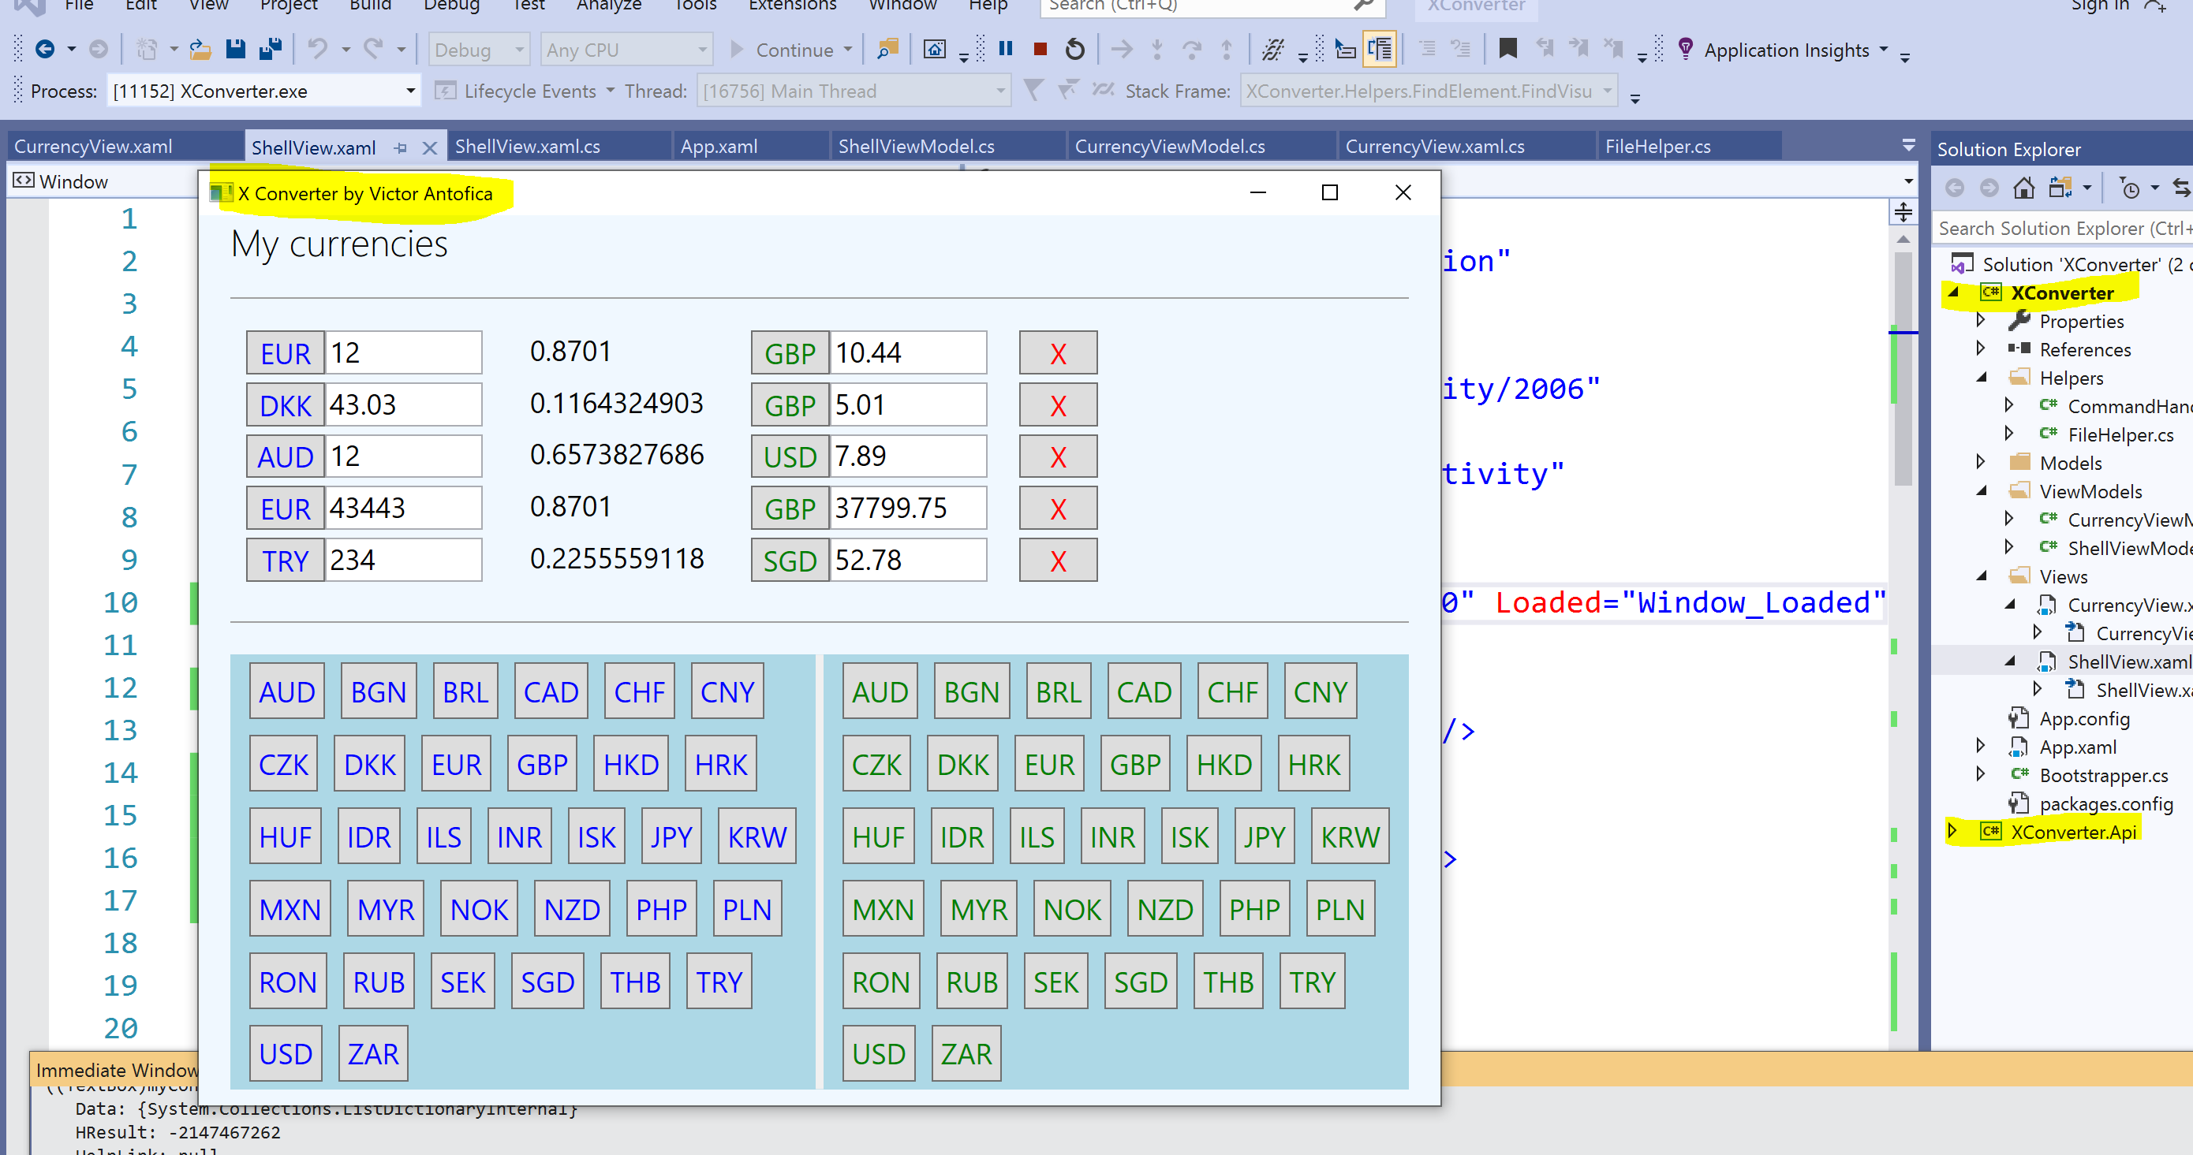The height and width of the screenshot is (1155, 2193).
Task: Select Bootstrapper.cs in Solution Explorer
Action: [x=2103, y=774]
